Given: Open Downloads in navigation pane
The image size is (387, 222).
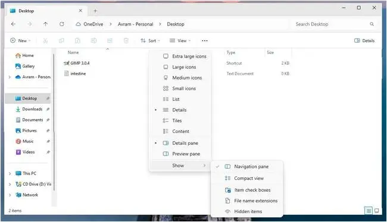Looking at the screenshot, I should point(32,109).
